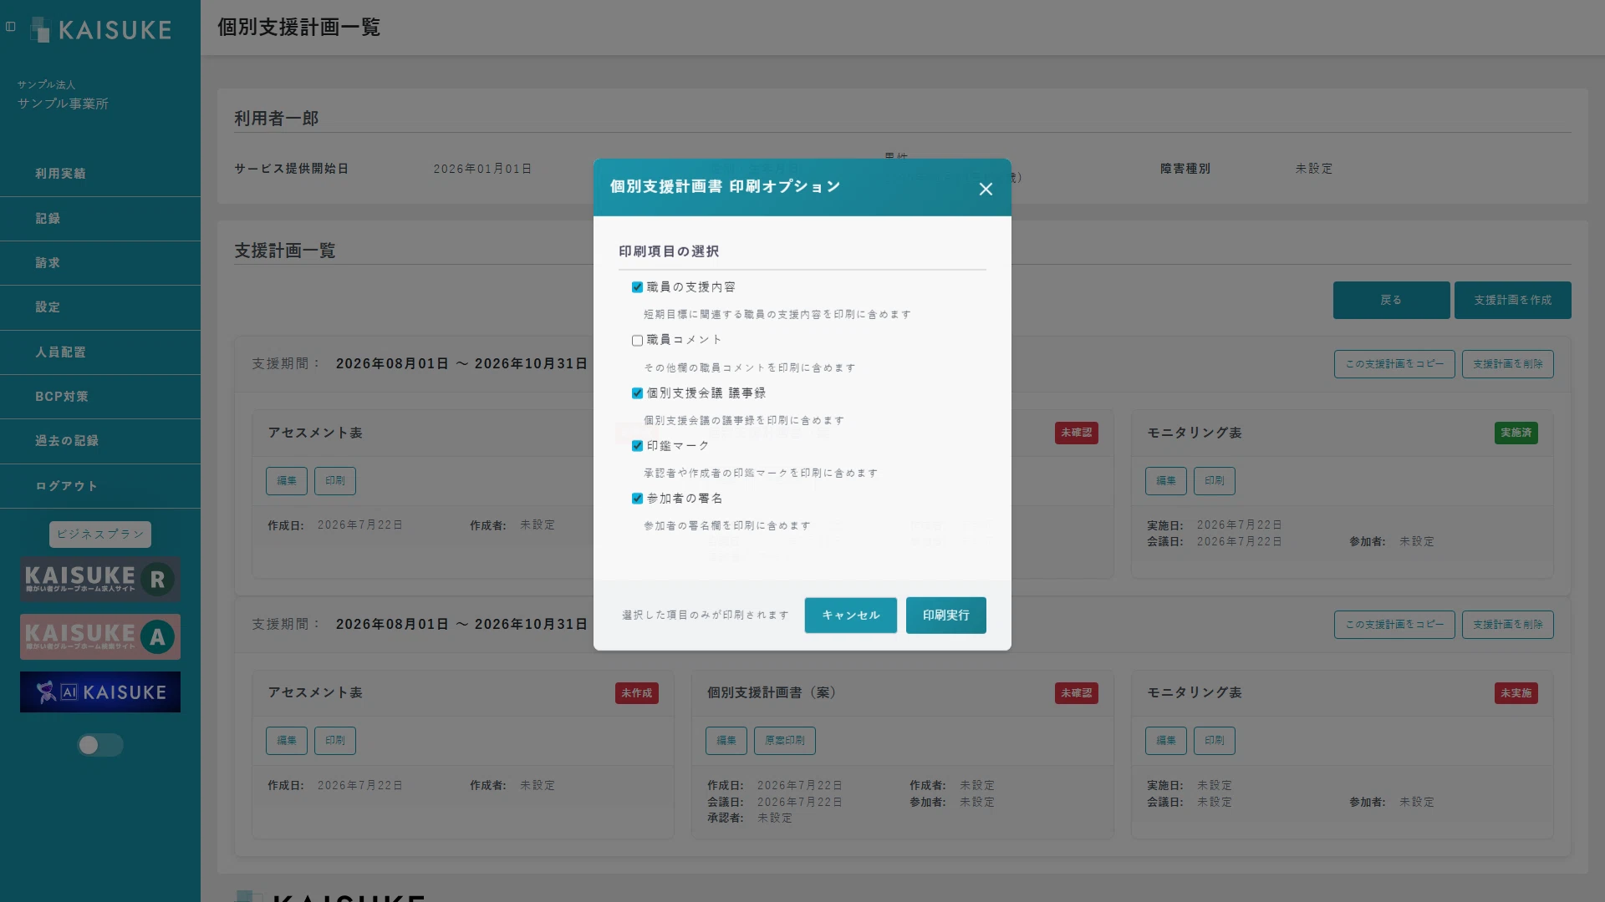This screenshot has width=1605, height=902.
Task: Open BCP対策 in the sidebar menu
Action: 100,397
